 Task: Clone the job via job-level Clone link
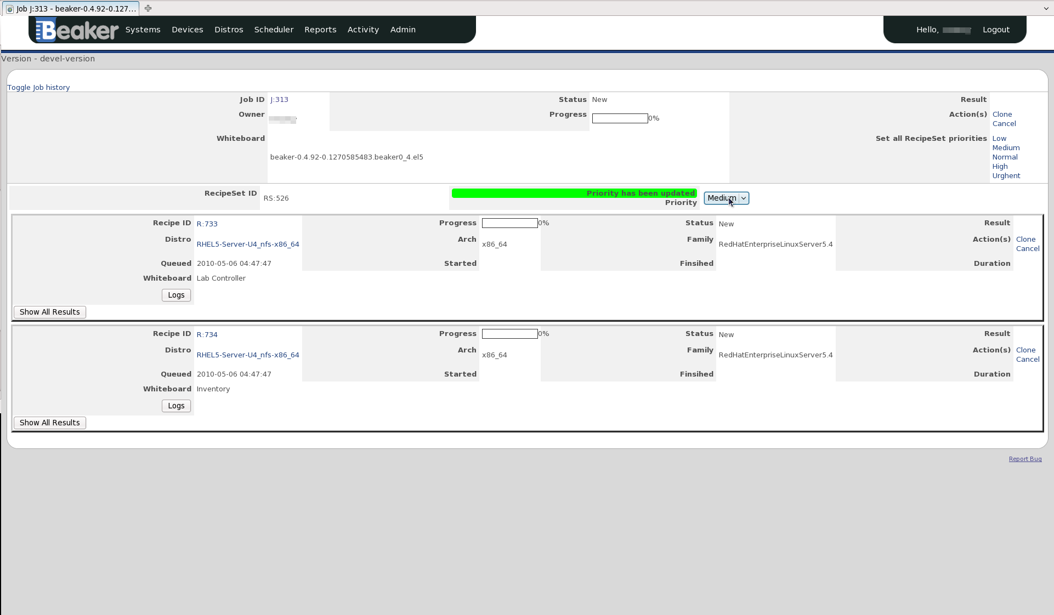[x=1002, y=115]
